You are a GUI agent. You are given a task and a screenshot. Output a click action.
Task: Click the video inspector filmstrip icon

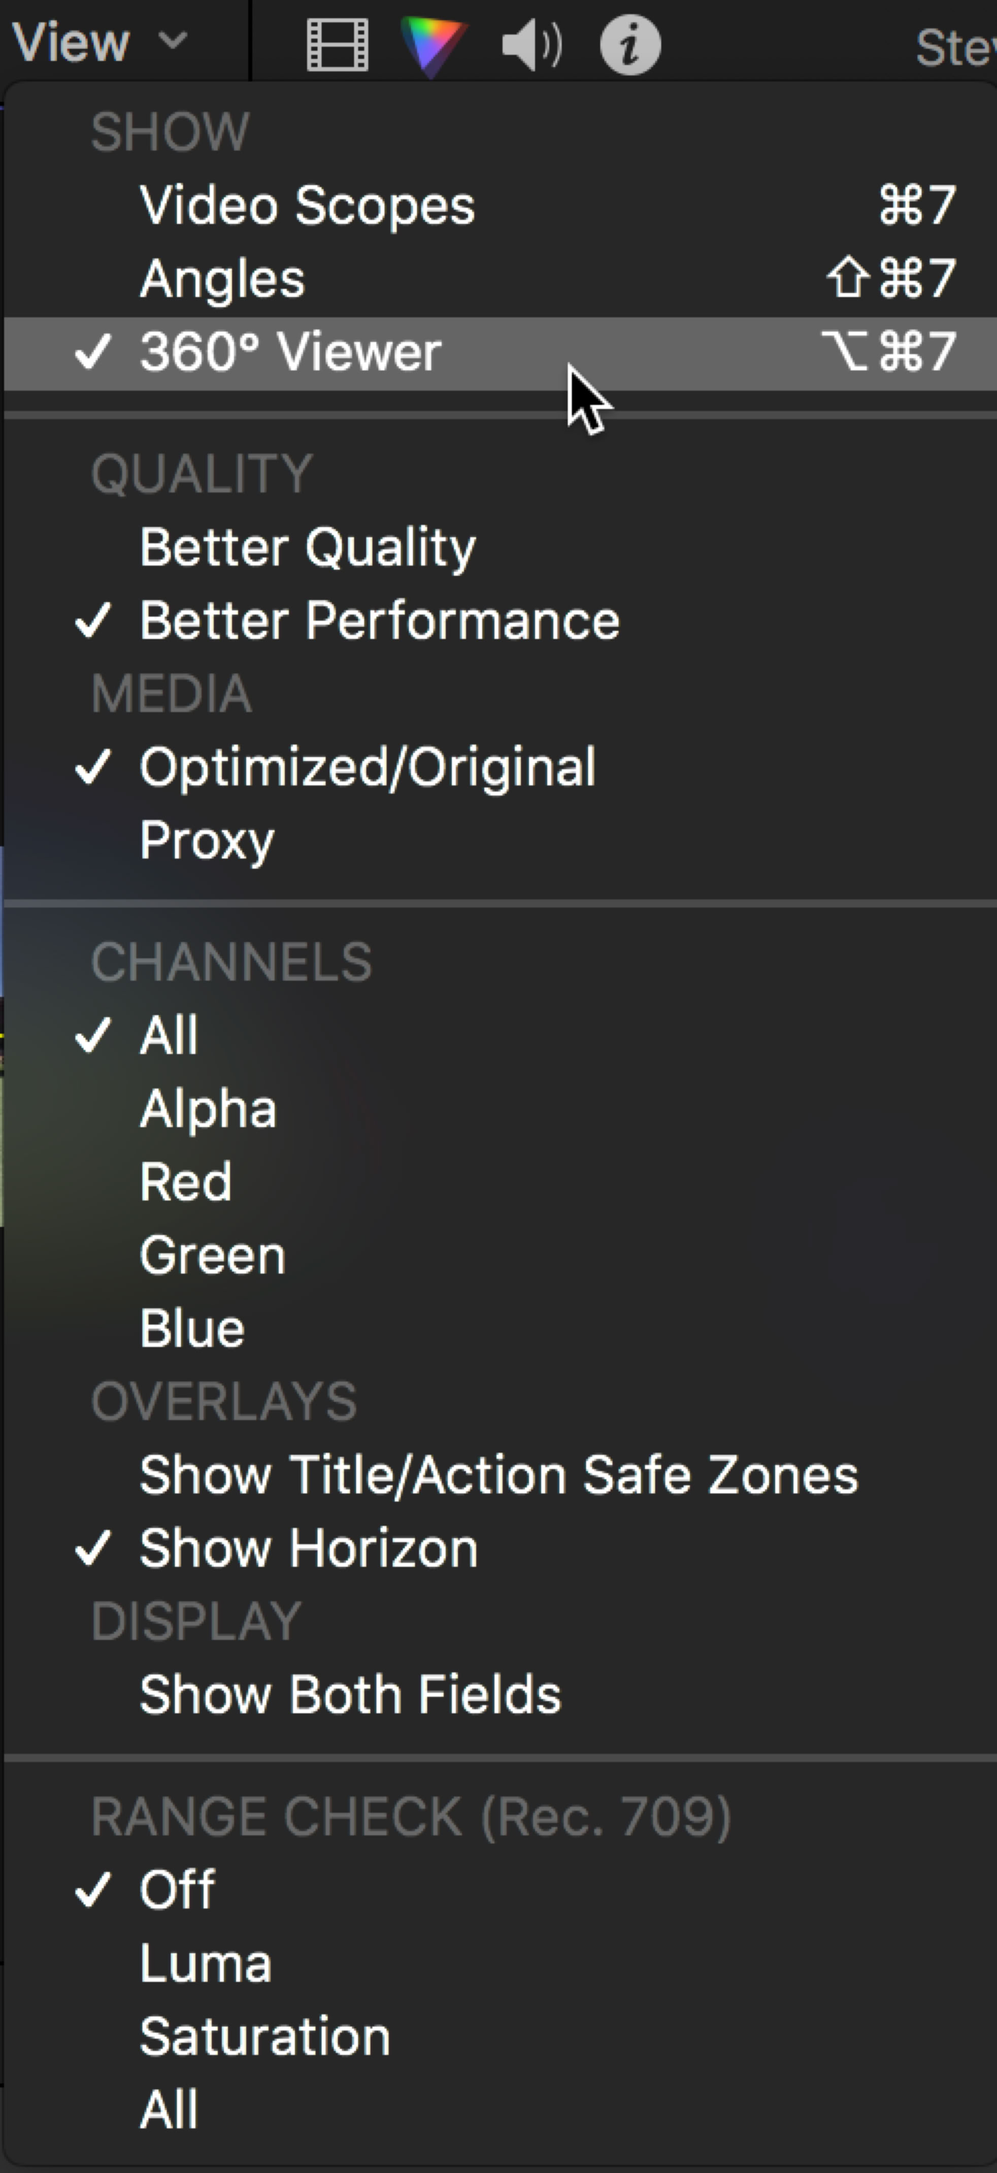pos(337,44)
